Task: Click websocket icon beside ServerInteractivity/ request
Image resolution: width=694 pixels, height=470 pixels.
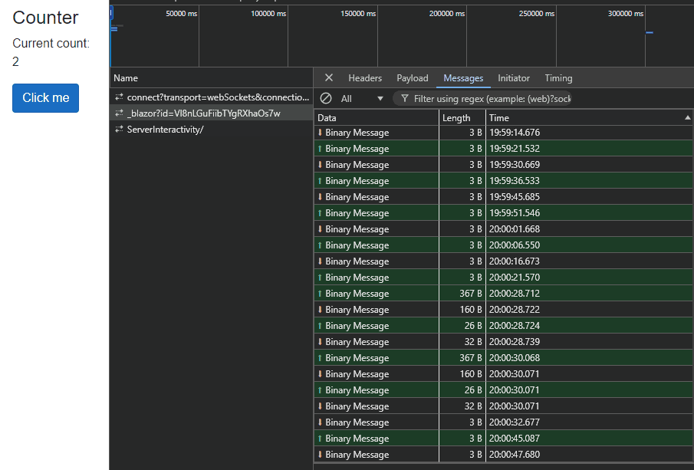Action: coord(119,130)
